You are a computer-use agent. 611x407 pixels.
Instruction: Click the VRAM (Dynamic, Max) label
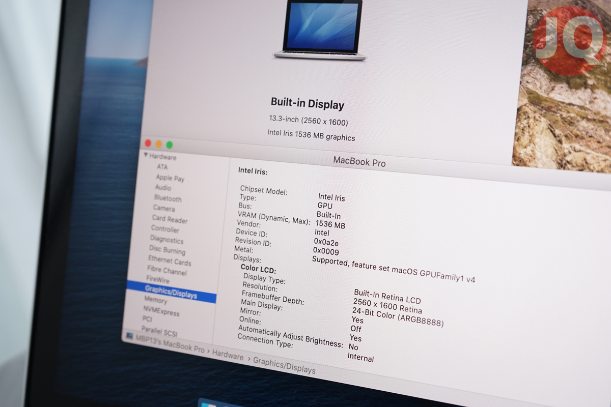(x=274, y=218)
